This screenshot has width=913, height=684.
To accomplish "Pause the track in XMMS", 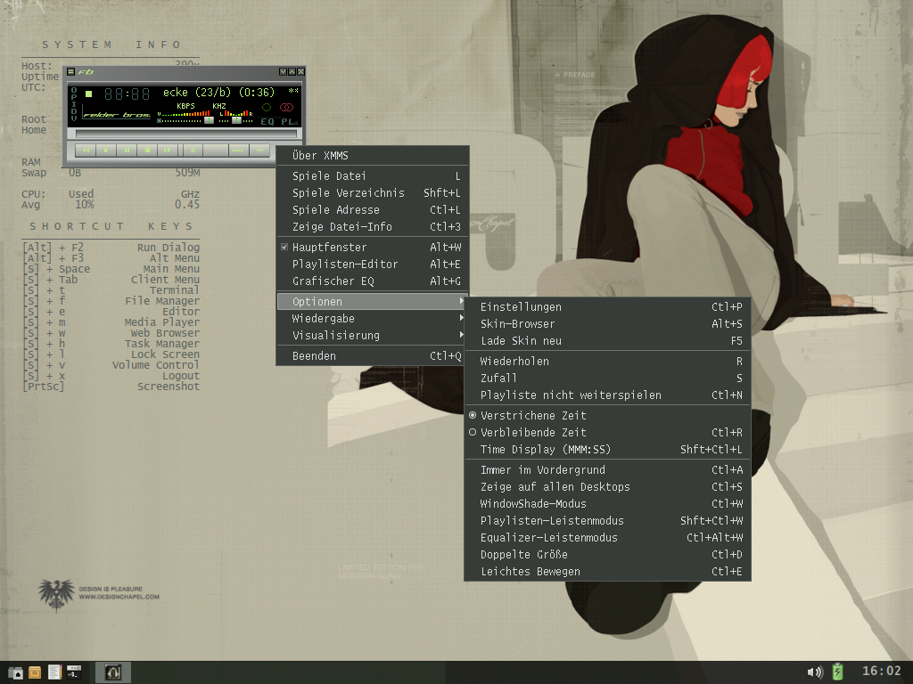I will pyautogui.click(x=127, y=150).
